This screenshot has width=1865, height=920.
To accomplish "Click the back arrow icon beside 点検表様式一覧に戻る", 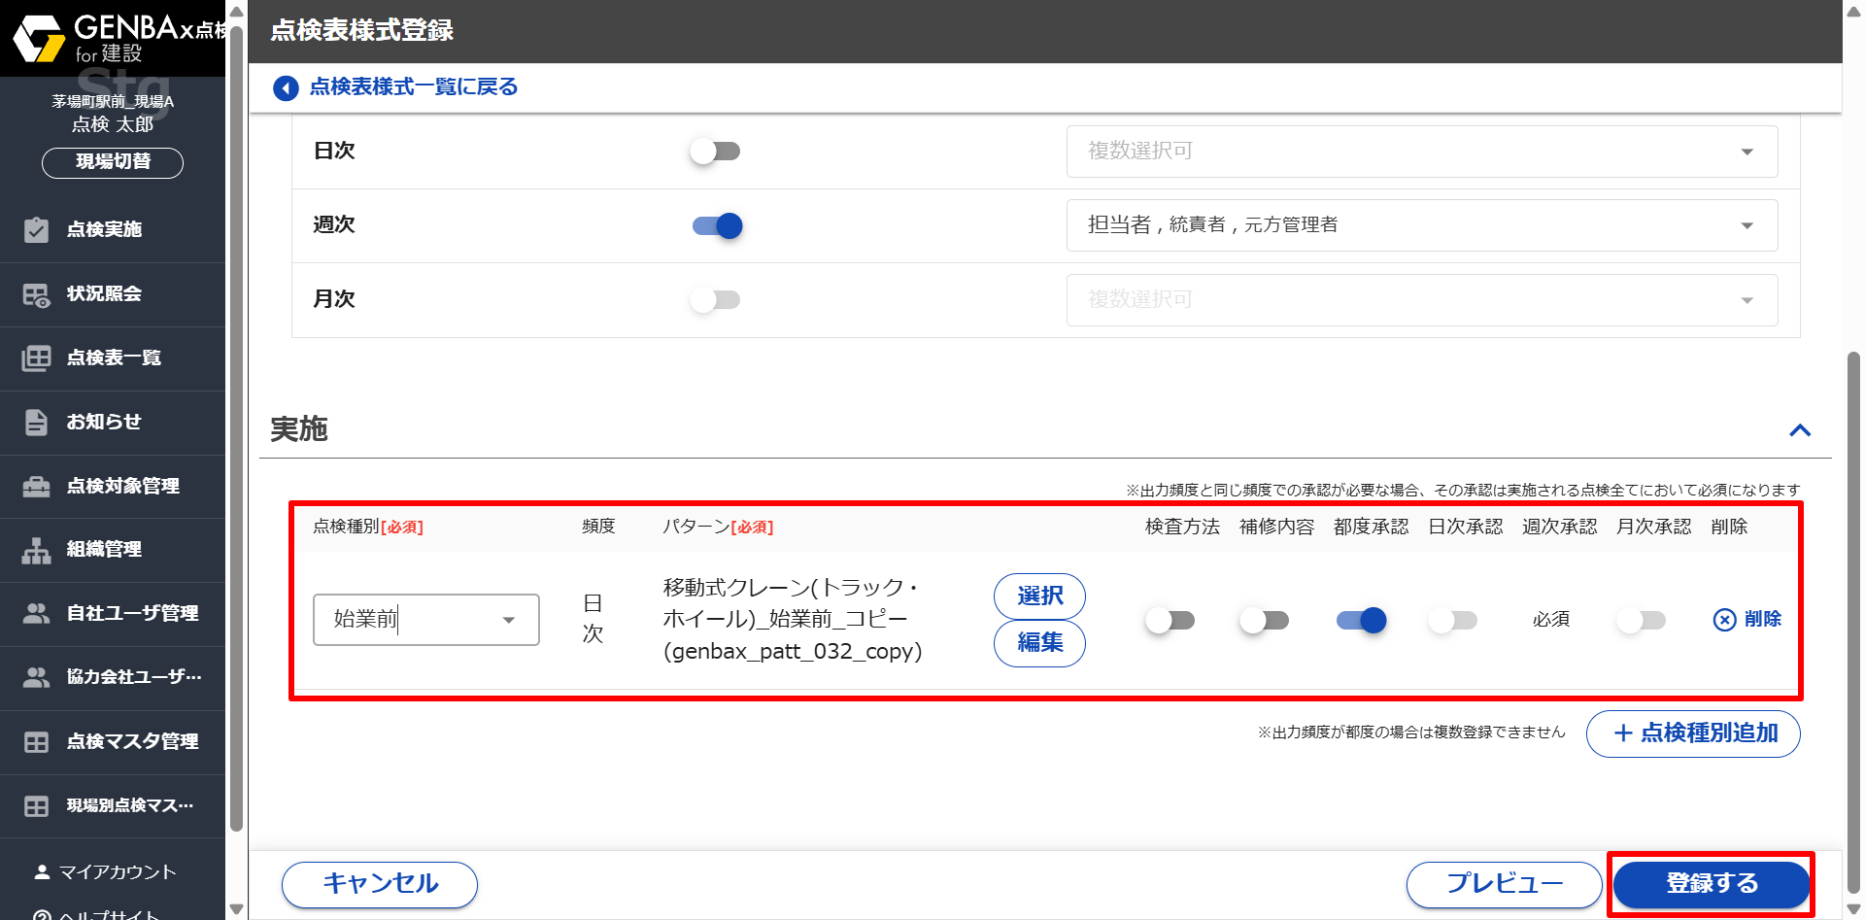I will click(x=286, y=88).
